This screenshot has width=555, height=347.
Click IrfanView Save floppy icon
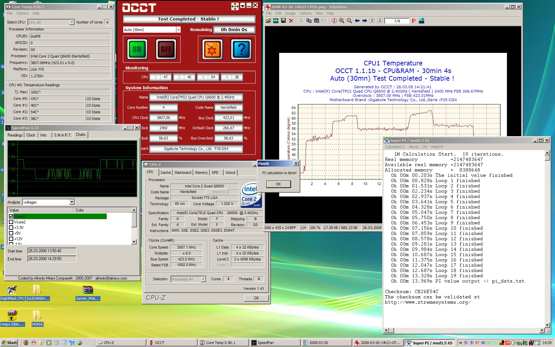pos(283,21)
